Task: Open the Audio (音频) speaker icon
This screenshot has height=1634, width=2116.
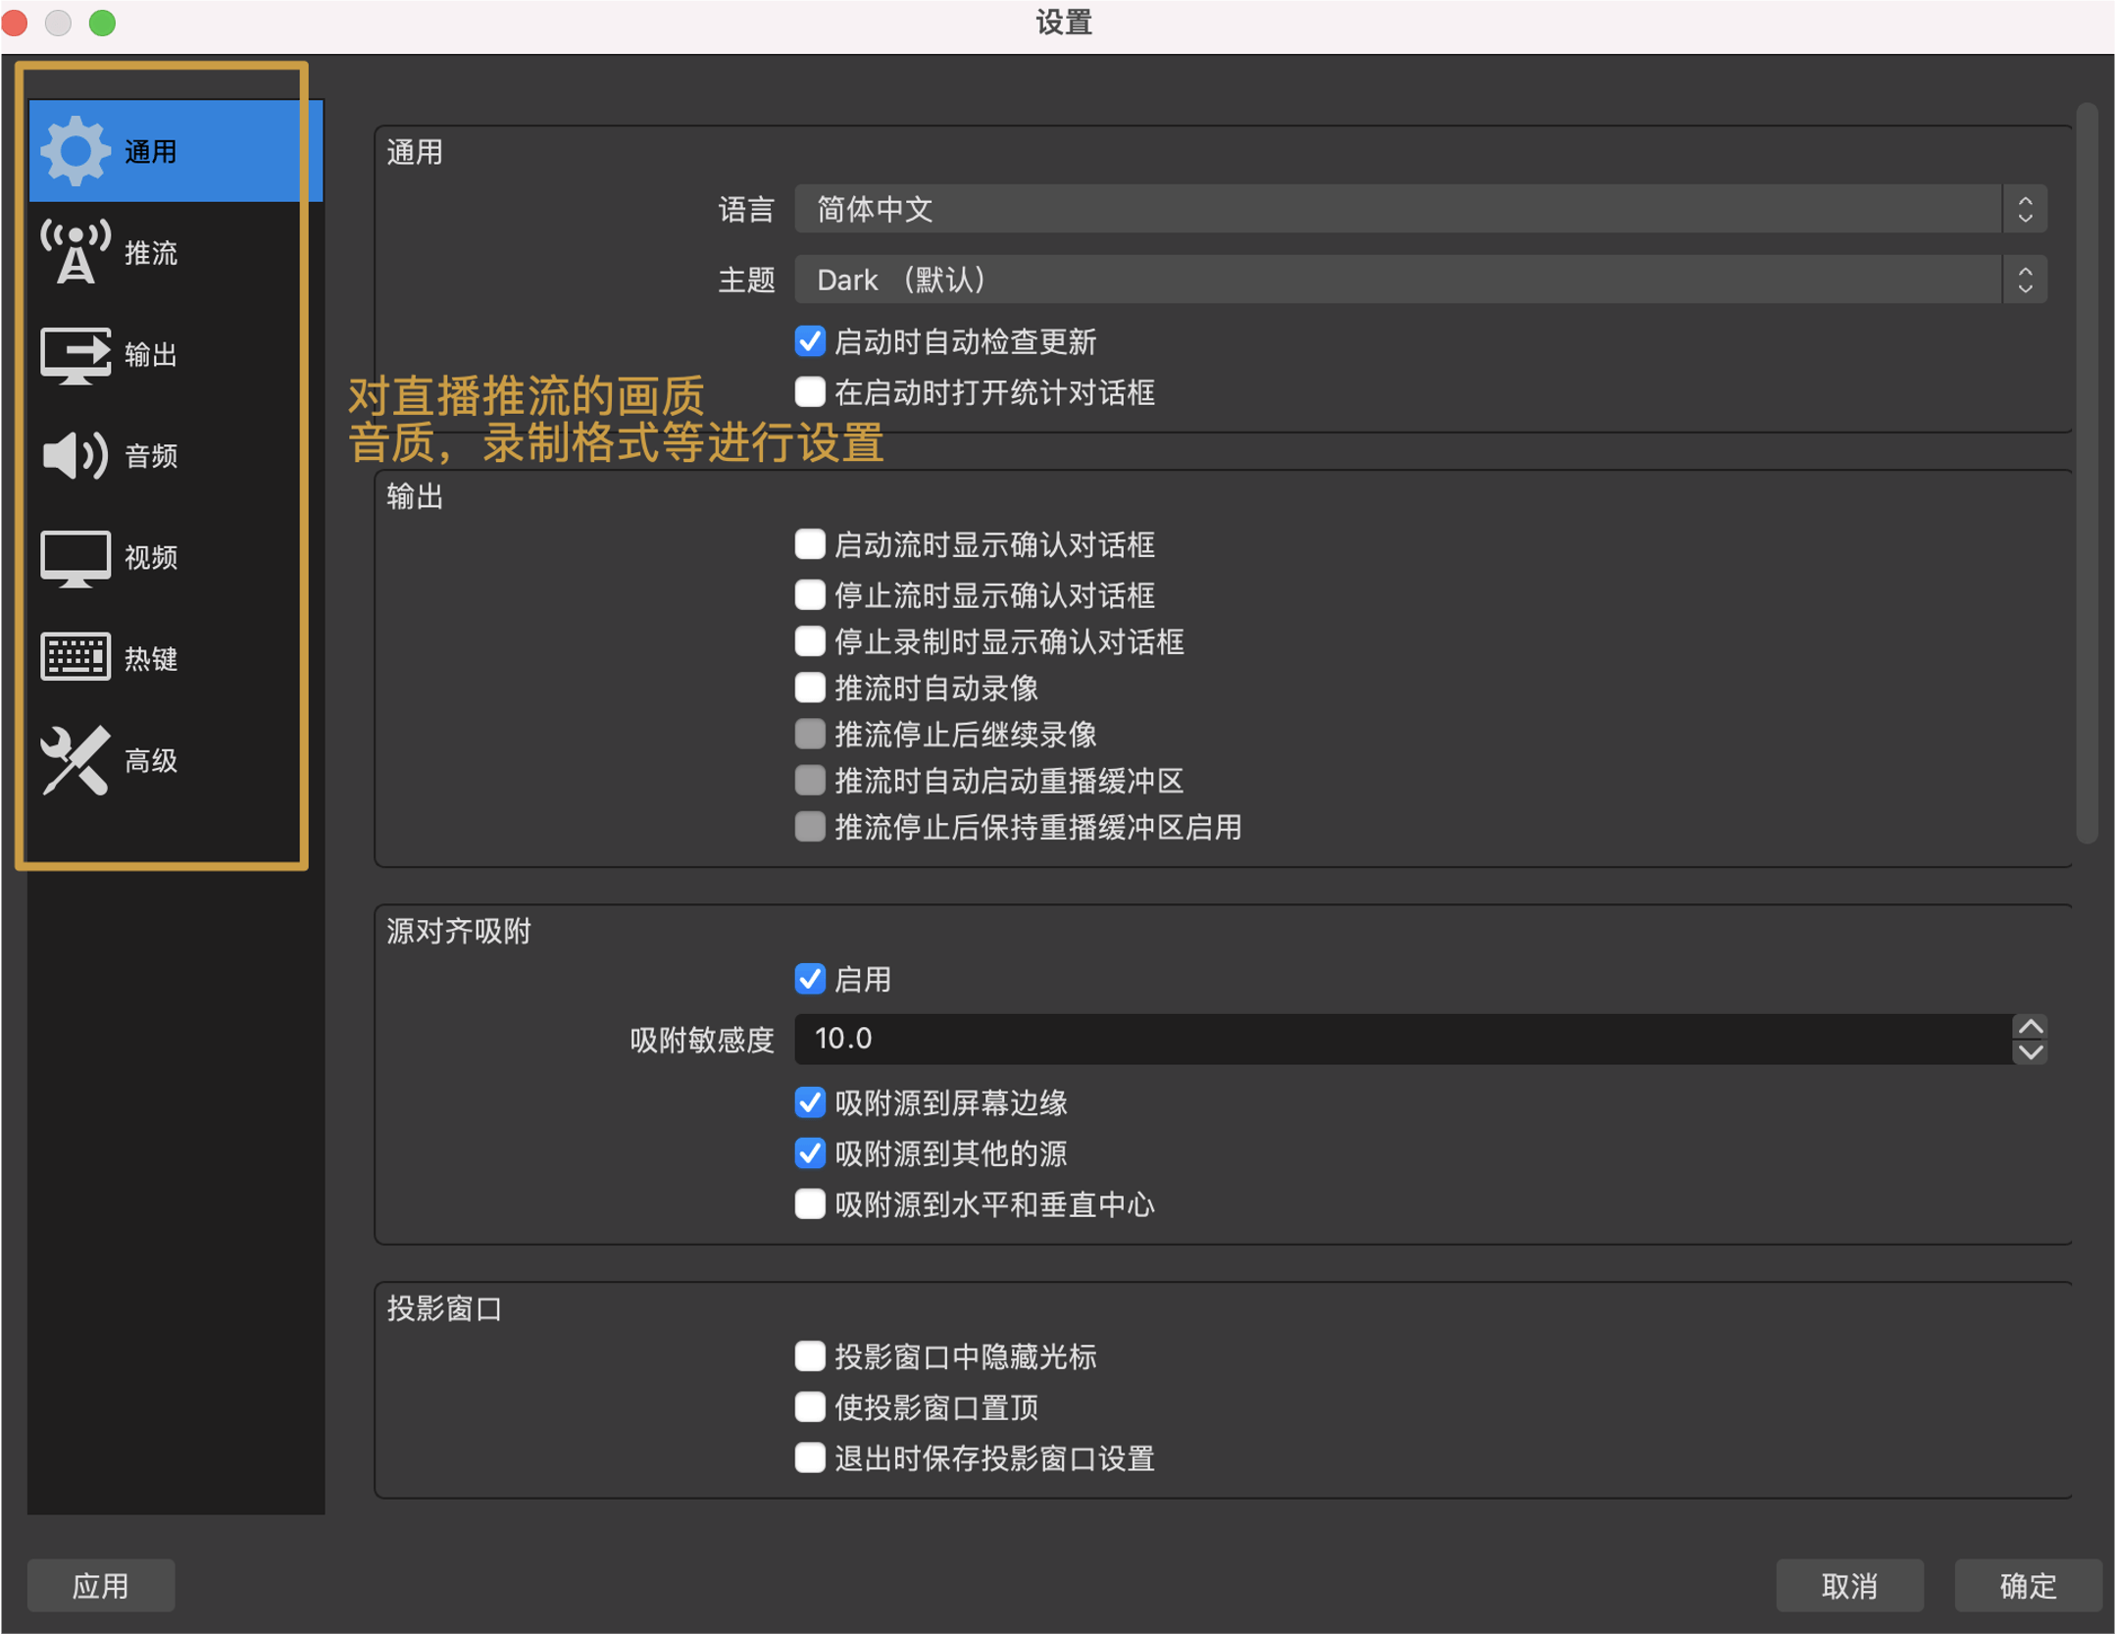Action: 75,455
